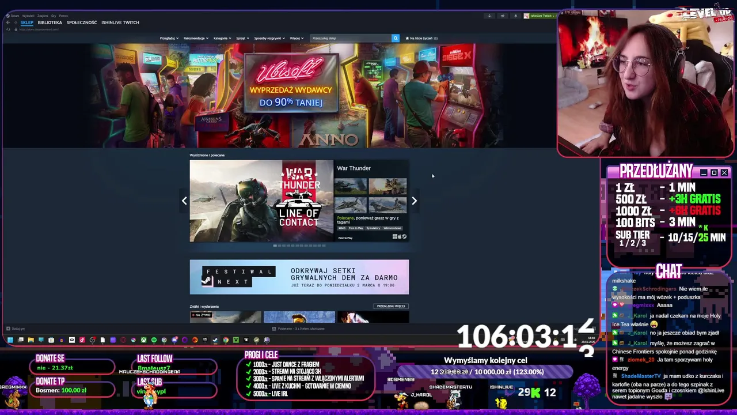Select the last carousel page dot
This screenshot has width=737, height=415.
tap(324, 246)
